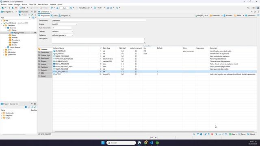Open the Base de Datos menu
260x146 pixels.
pos(43,4)
